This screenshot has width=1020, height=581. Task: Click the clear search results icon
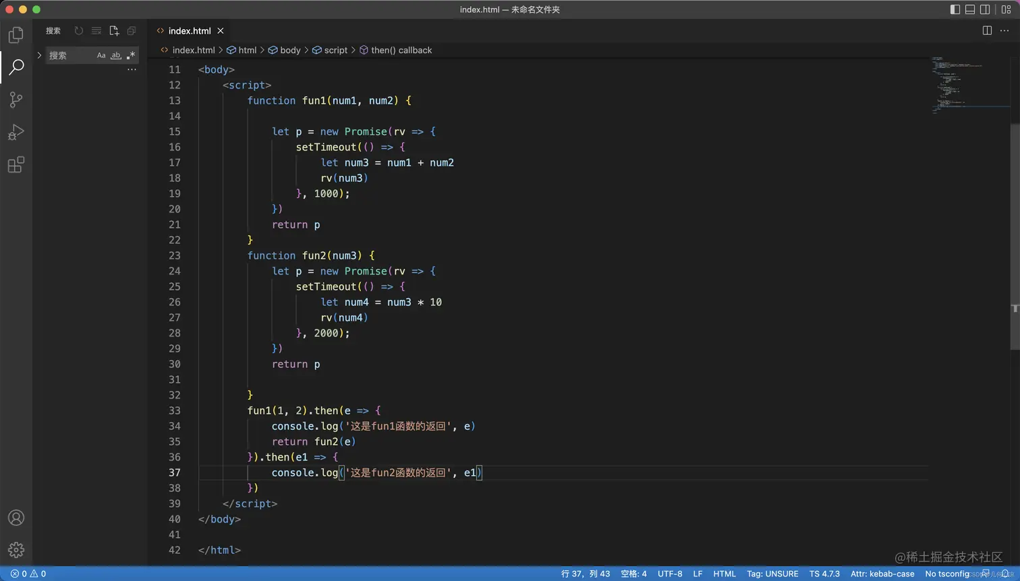pos(96,31)
